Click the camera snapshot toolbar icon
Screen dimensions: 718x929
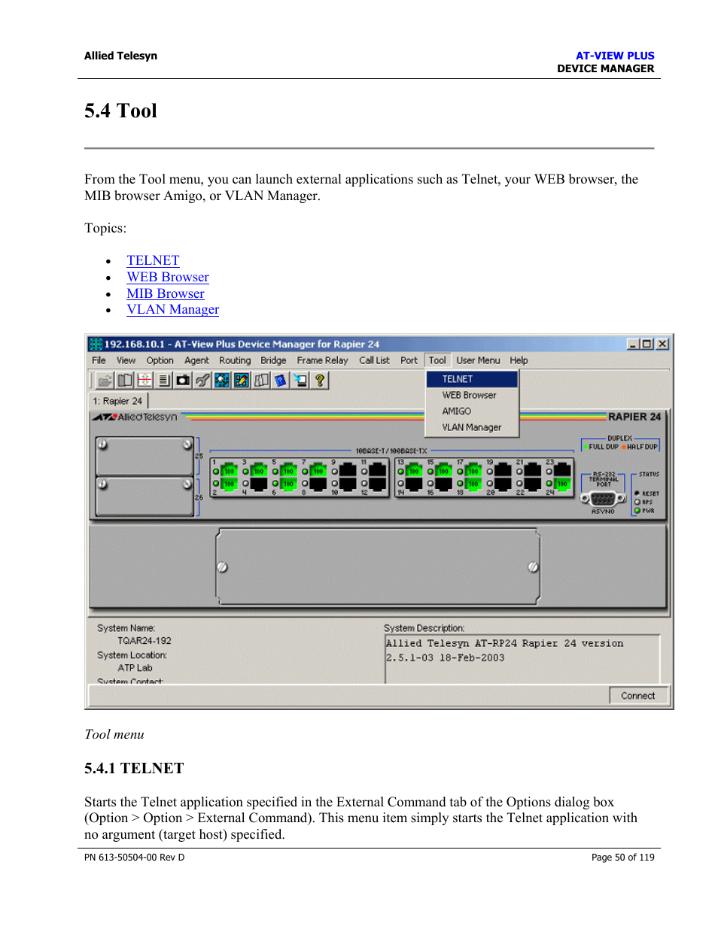183,381
